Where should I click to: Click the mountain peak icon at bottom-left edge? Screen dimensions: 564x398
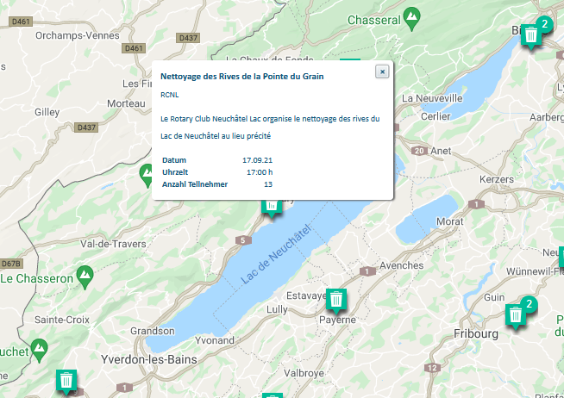(39, 351)
